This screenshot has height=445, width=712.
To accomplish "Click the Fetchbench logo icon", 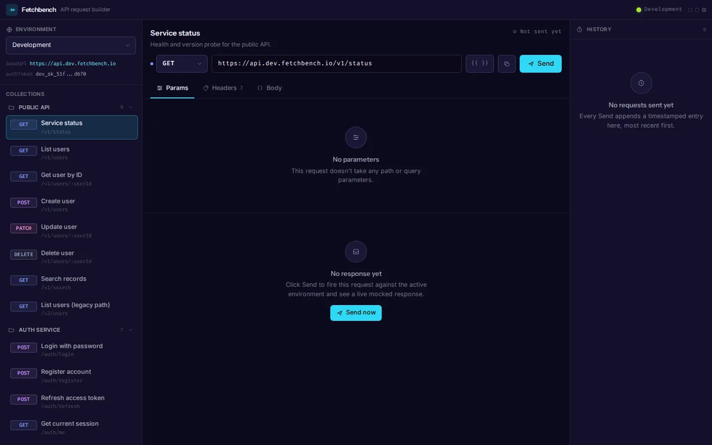I will click(x=12, y=9).
